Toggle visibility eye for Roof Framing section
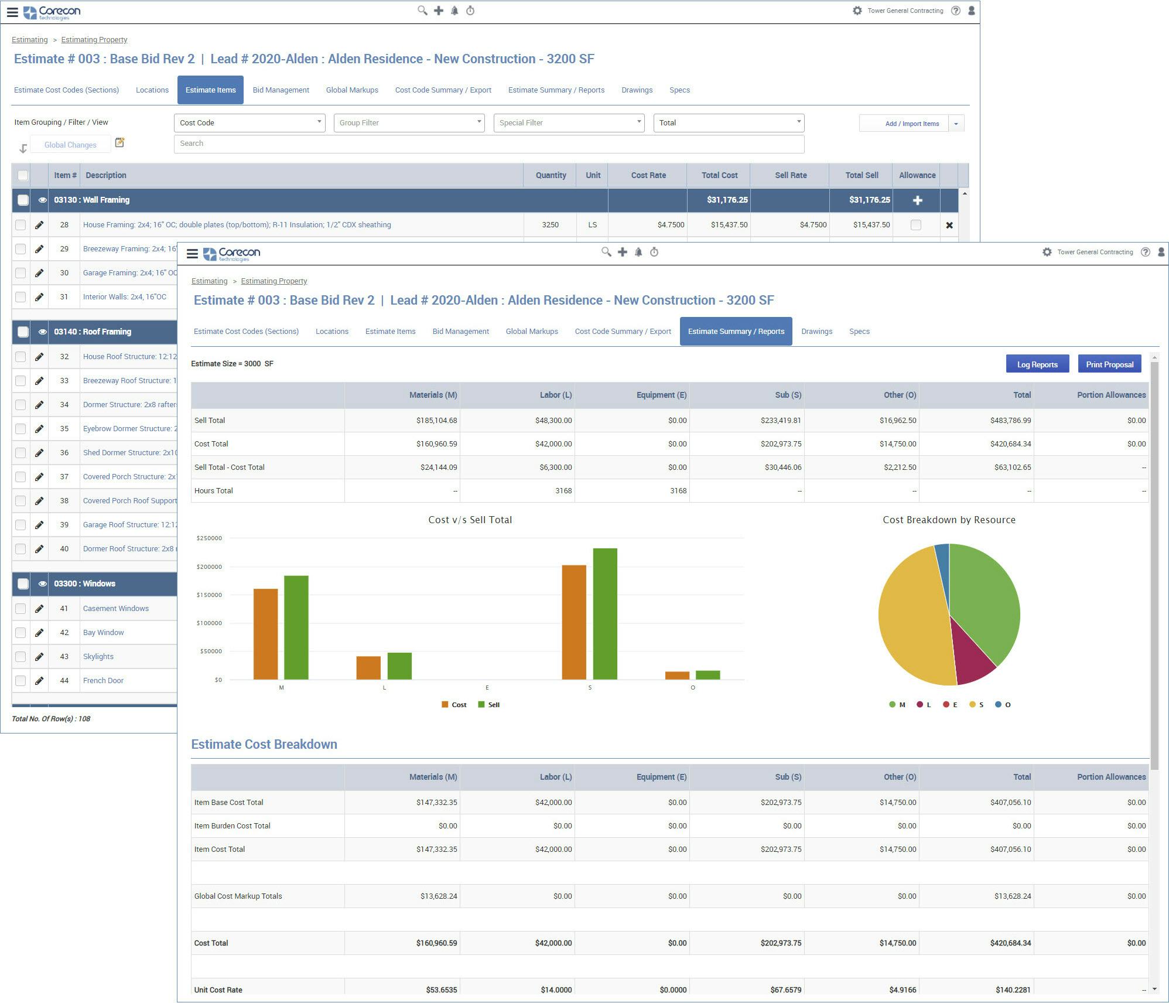The width and height of the screenshot is (1169, 1003). [42, 332]
